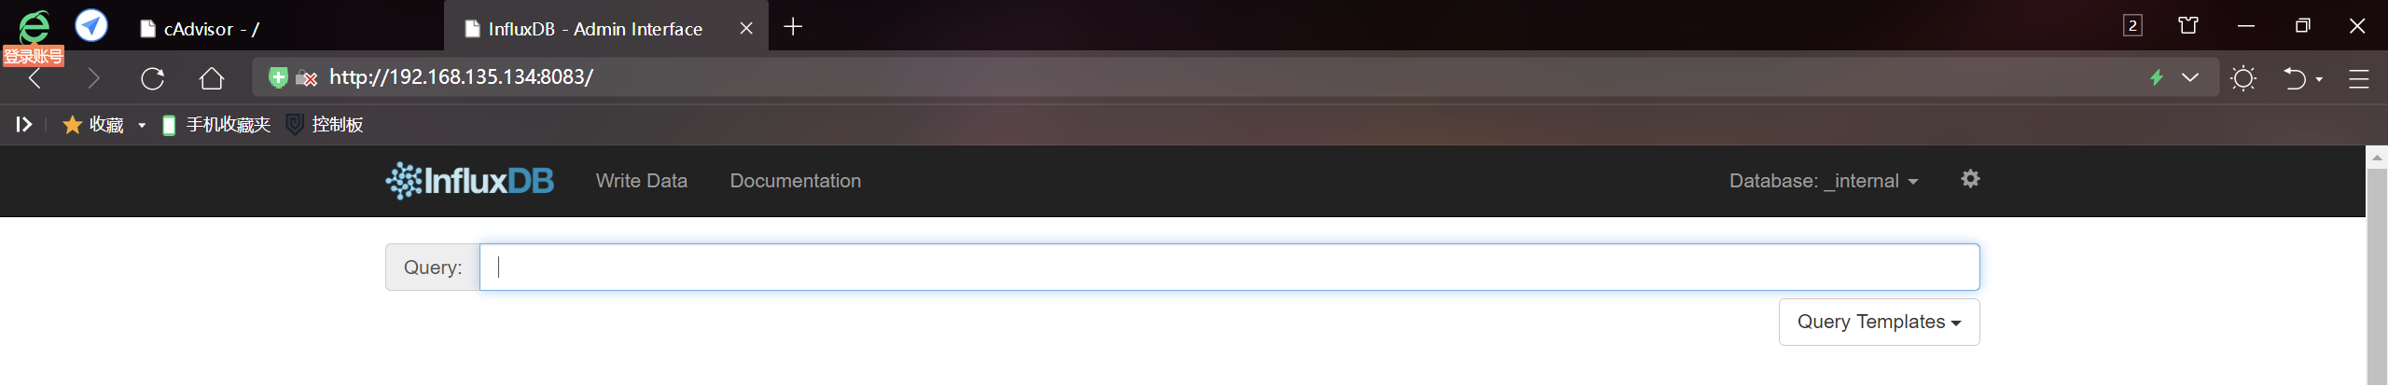Focus the Query input field

[x=1229, y=268]
